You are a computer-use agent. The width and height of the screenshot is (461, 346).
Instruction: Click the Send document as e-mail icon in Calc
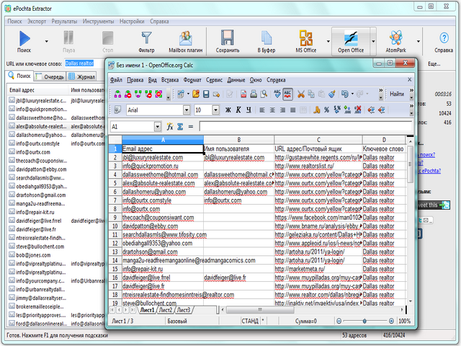(216, 94)
